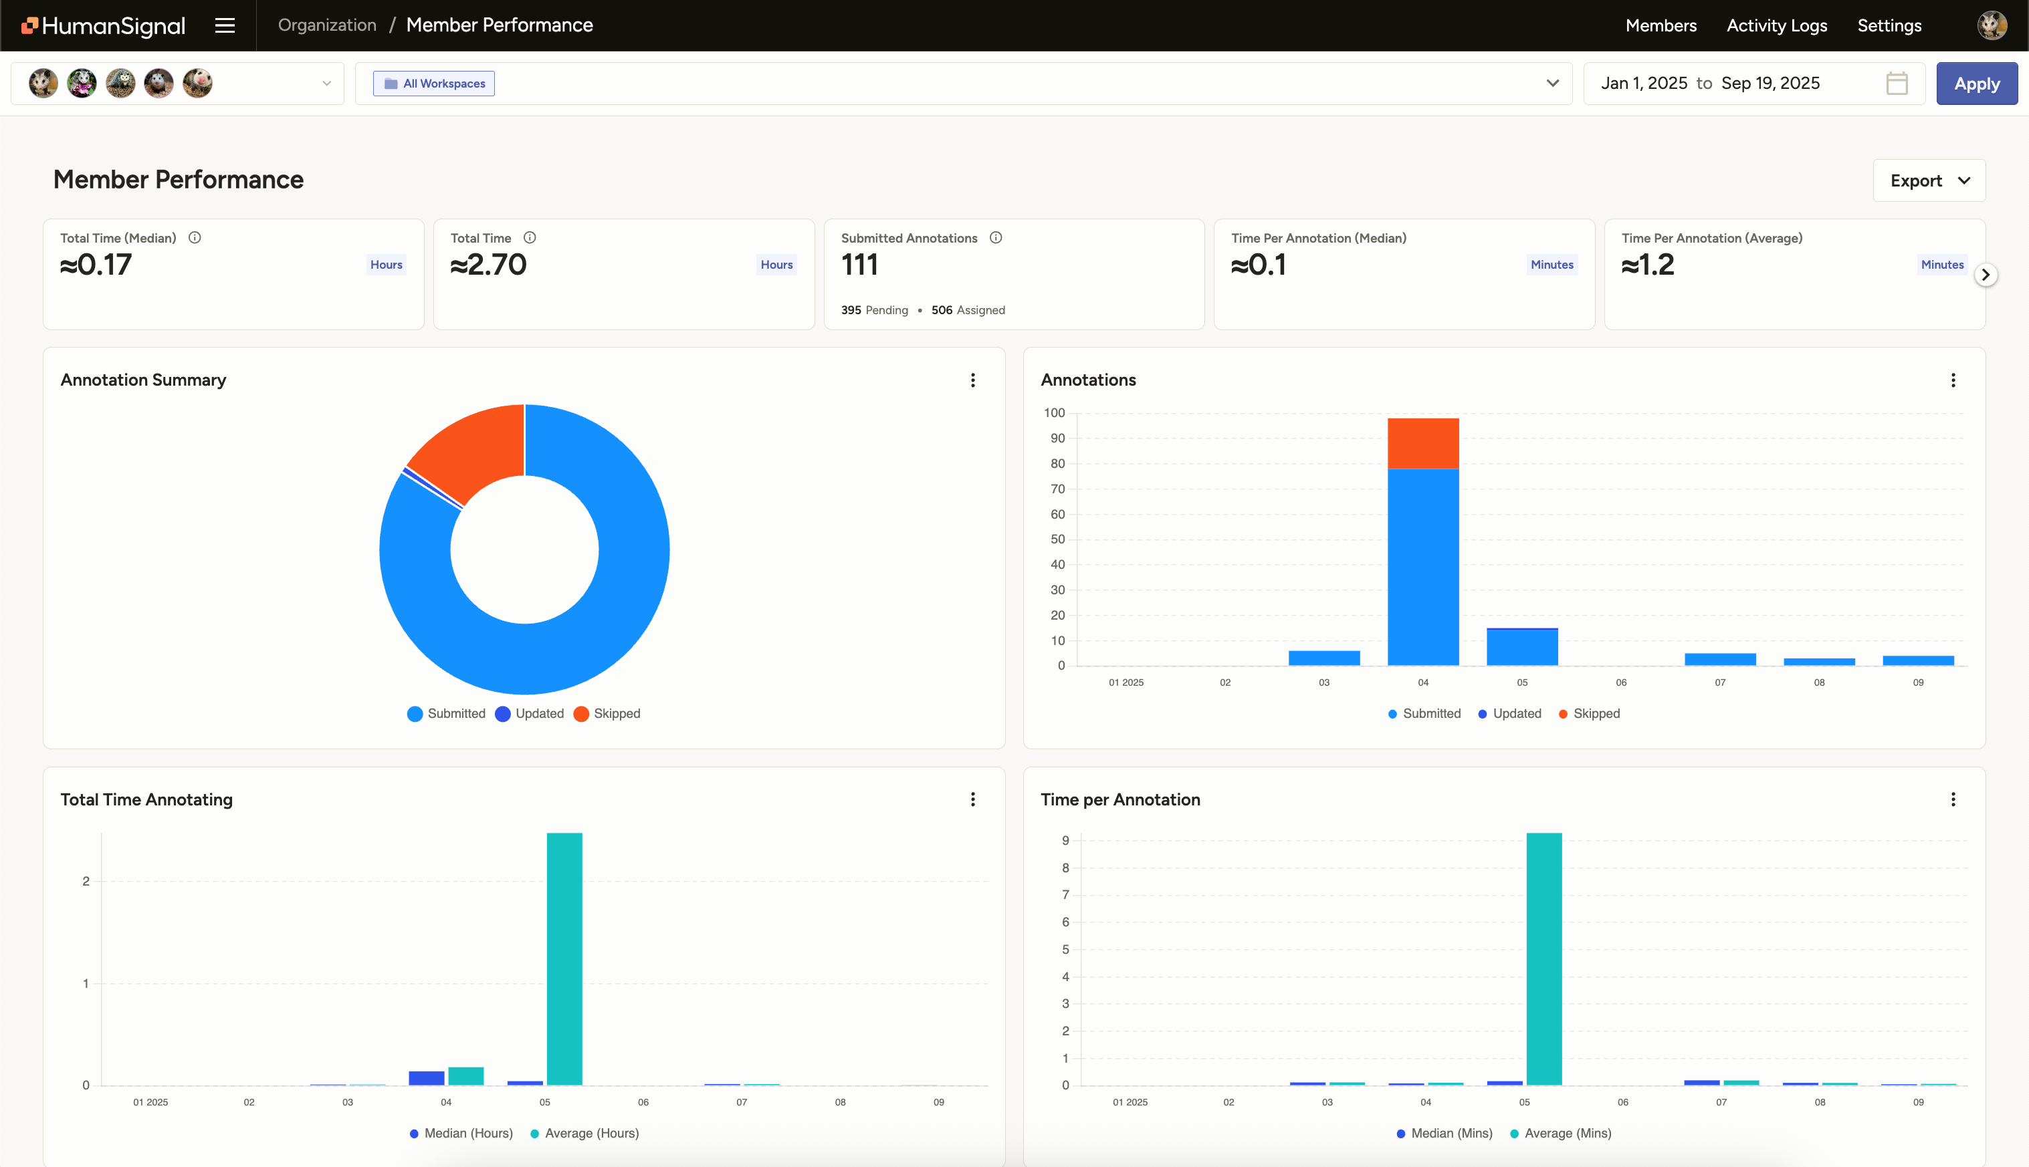Click the Organization breadcrumb link
The height and width of the screenshot is (1167, 2029).
326,25
